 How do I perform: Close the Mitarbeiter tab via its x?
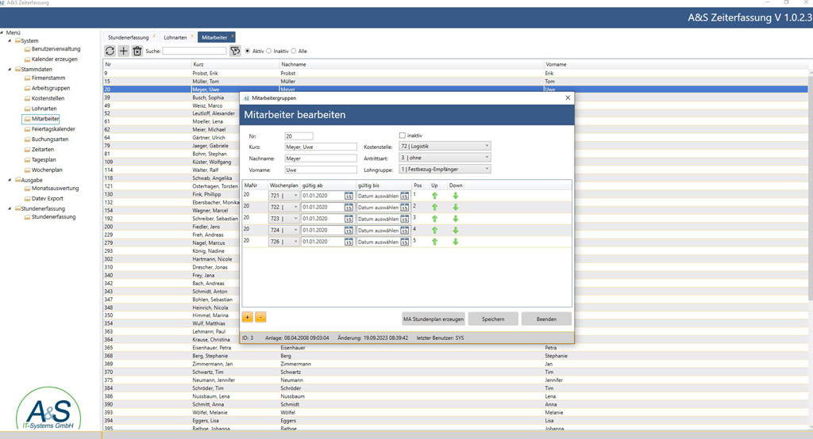coord(233,36)
